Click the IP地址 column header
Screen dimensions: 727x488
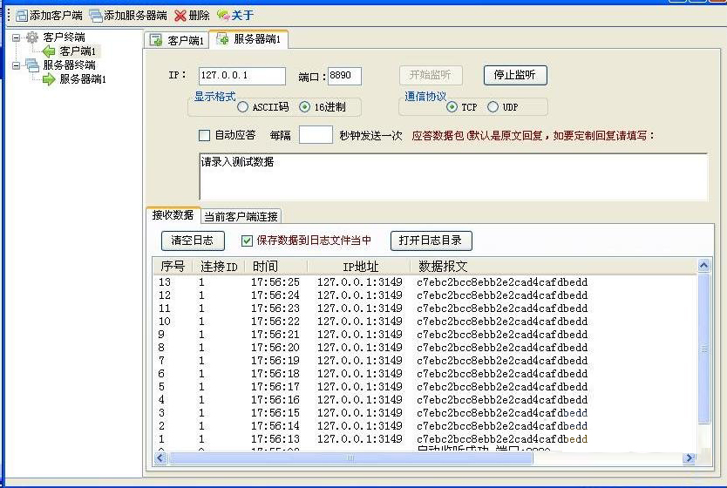(x=359, y=267)
